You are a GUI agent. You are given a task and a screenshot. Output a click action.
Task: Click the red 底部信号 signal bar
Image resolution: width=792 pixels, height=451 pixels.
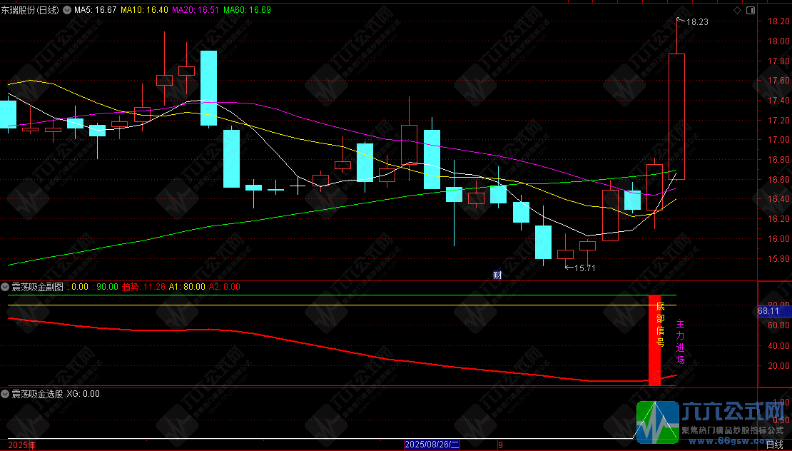654,340
